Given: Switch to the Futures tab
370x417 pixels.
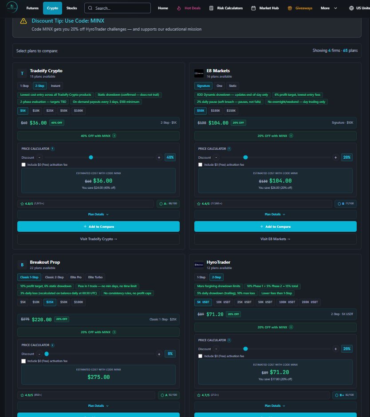Looking at the screenshot, I should (x=32, y=8).
